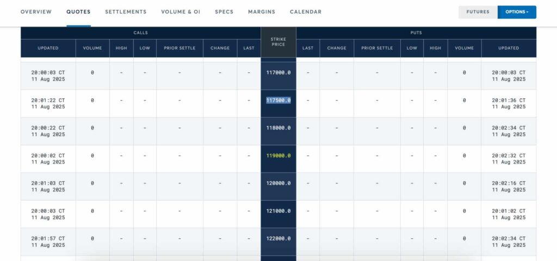The image size is (557, 261).
Task: Click puts timestamp 20:02:32 CT
Action: (509, 156)
